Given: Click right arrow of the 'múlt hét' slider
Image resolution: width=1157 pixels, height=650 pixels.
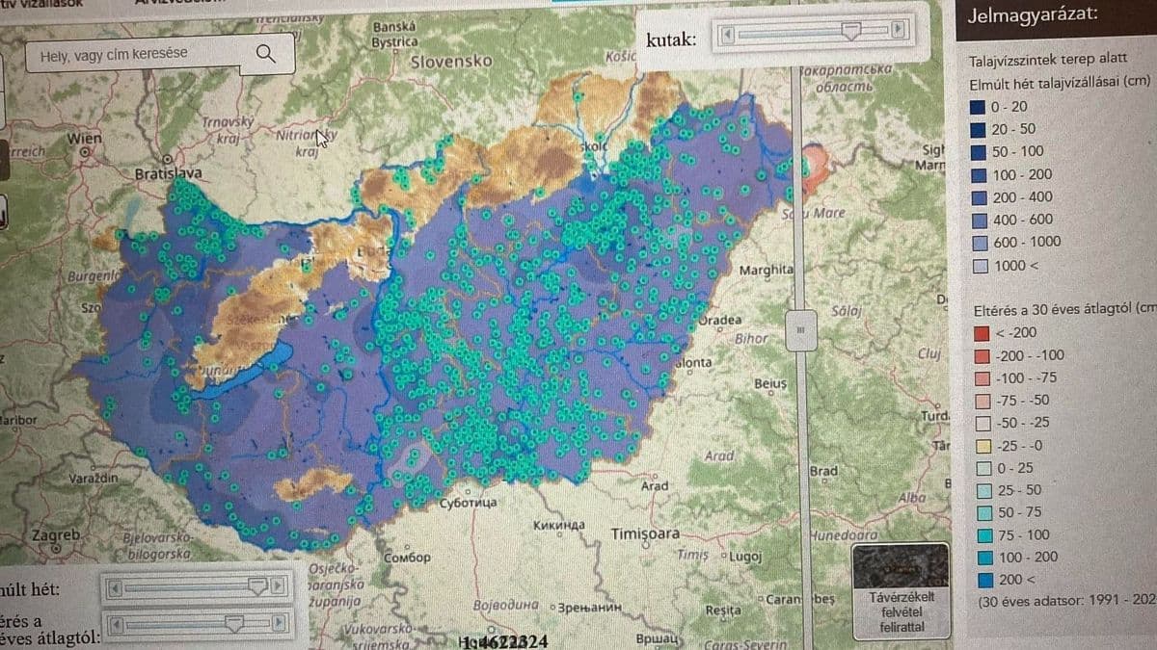Looking at the screenshot, I should (x=279, y=585).
